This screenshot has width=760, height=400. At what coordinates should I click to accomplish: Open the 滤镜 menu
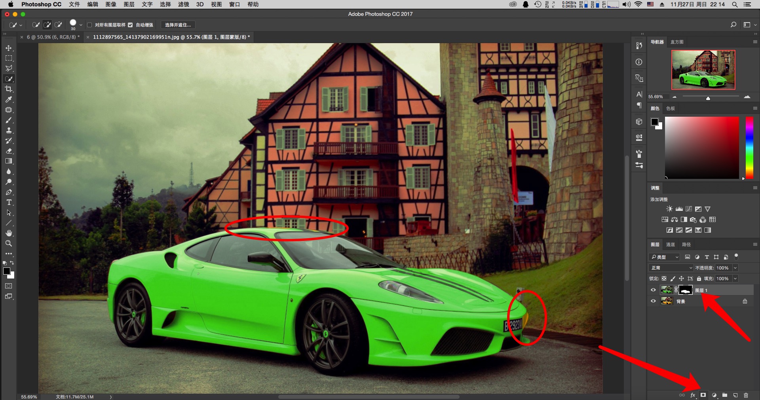(183, 4)
